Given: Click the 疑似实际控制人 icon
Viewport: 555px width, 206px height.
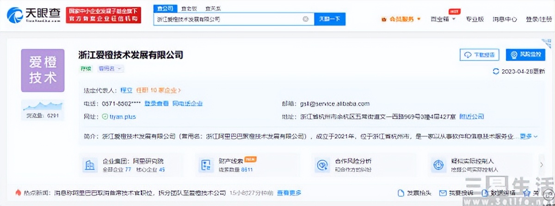Looking at the screenshot, I should (x=438, y=165).
